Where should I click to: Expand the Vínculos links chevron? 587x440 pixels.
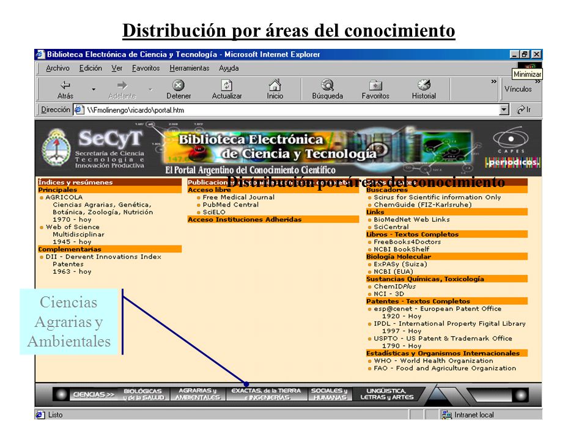[537, 81]
